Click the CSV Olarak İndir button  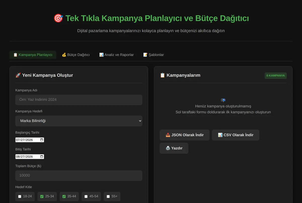pyautogui.click(x=236, y=135)
